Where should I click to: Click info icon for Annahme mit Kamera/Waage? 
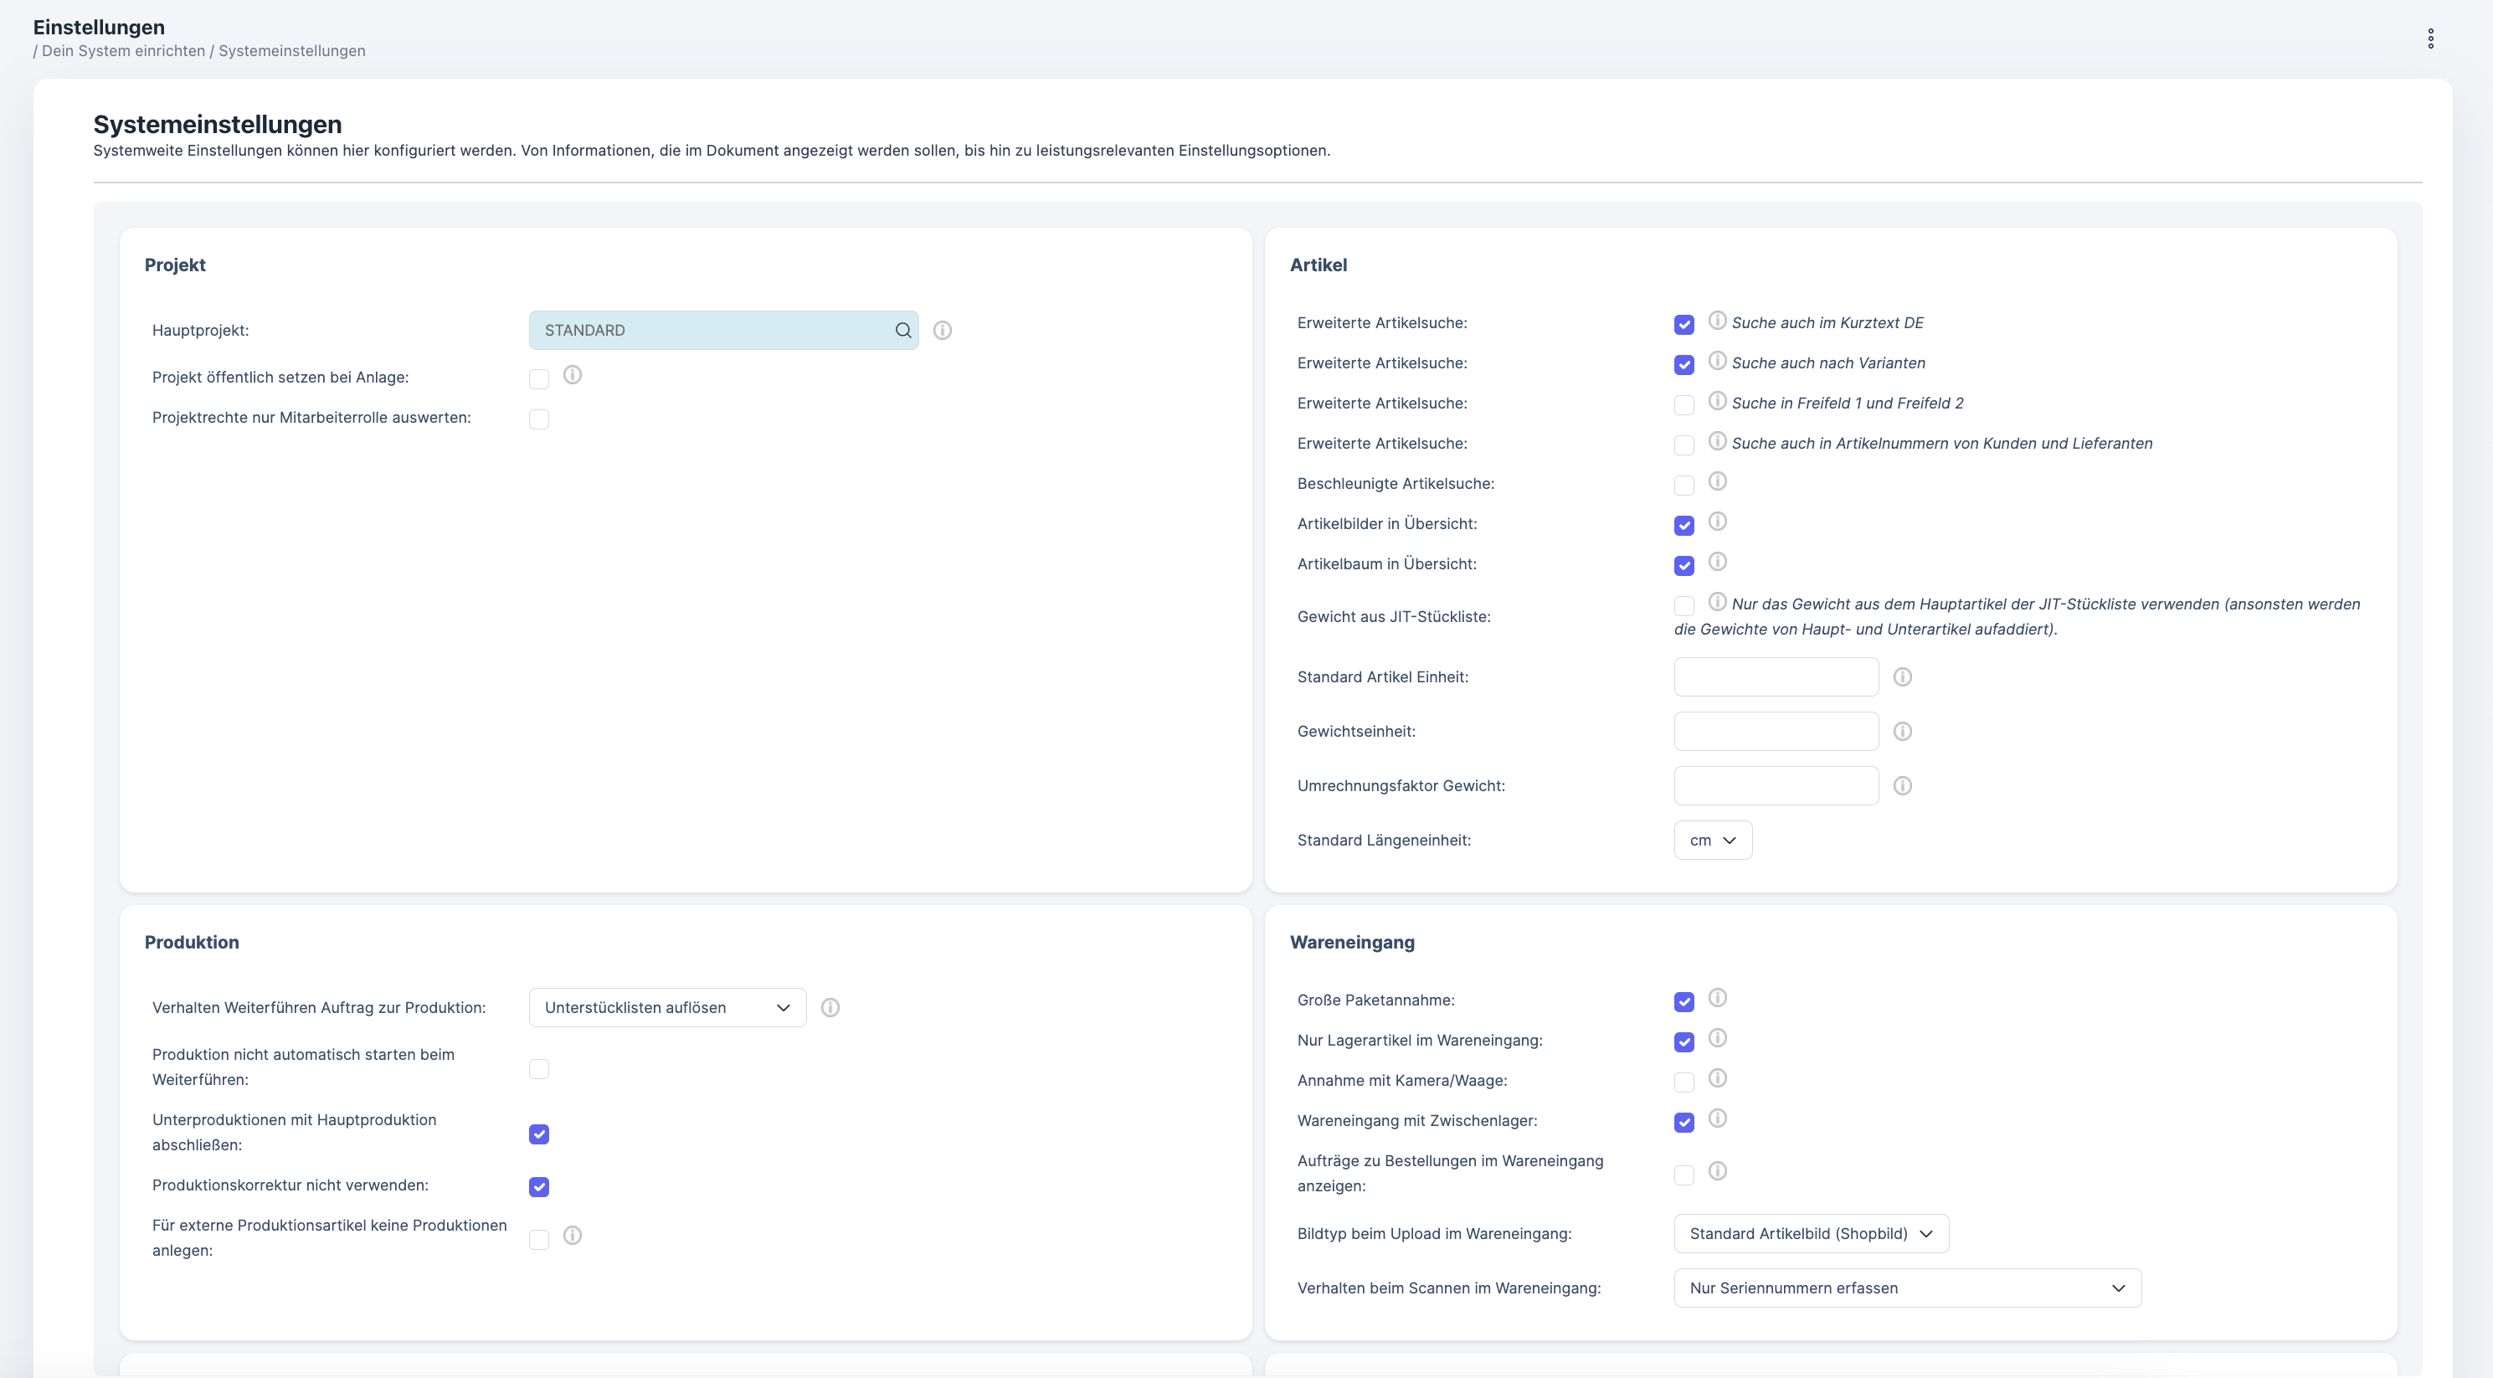[1717, 1078]
